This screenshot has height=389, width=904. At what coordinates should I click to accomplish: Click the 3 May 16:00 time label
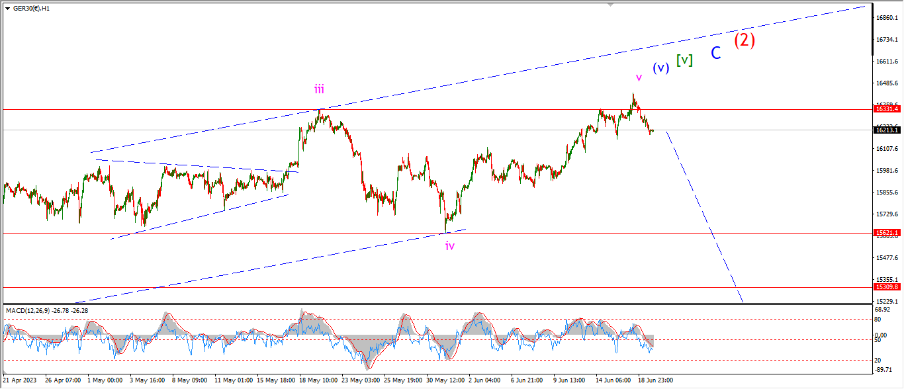point(147,381)
